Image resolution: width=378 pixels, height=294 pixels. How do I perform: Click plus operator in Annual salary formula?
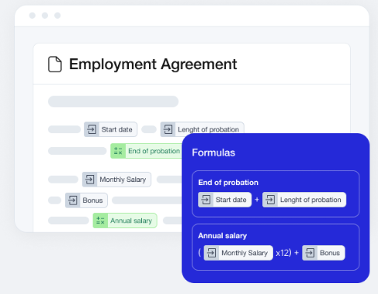[297, 253]
